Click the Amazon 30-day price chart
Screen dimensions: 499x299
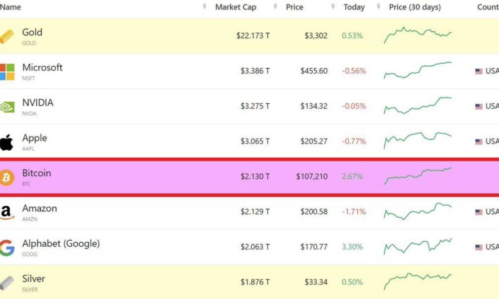(418, 211)
